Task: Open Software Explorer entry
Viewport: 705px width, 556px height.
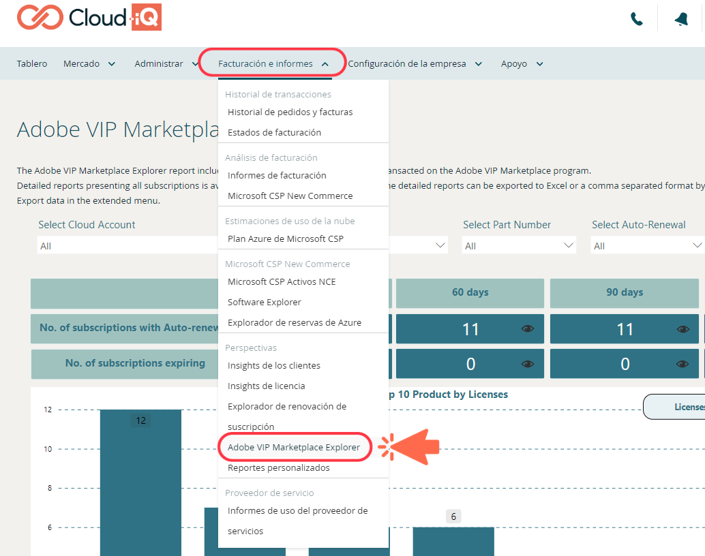Action: coord(265,302)
